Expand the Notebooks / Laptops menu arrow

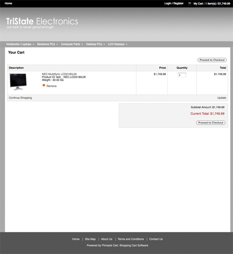[33, 44]
